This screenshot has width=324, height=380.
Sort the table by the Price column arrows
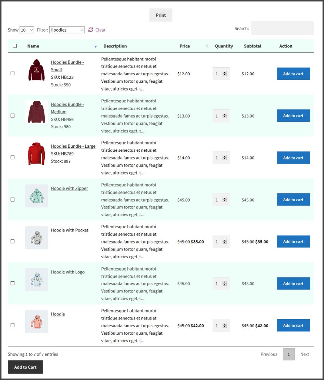click(207, 46)
